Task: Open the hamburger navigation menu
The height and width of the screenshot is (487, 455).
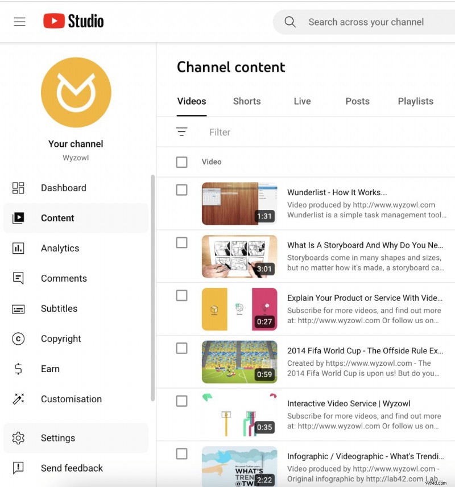Action: point(19,22)
